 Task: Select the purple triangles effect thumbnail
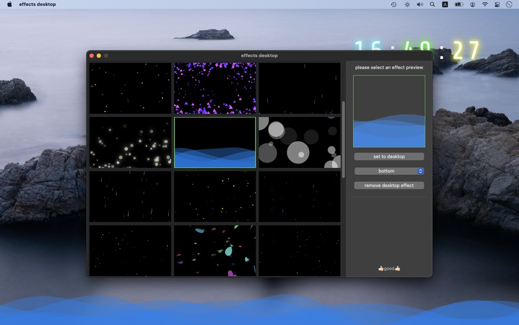215,88
